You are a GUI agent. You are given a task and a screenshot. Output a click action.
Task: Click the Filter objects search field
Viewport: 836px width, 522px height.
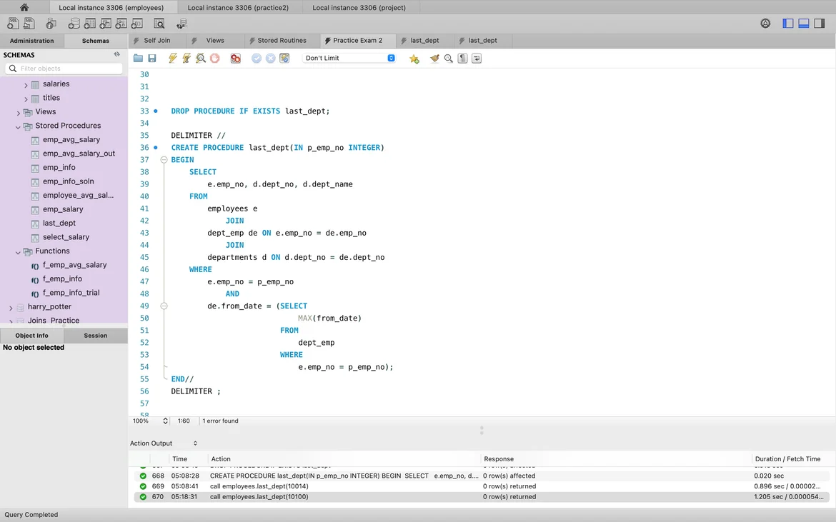[69, 69]
